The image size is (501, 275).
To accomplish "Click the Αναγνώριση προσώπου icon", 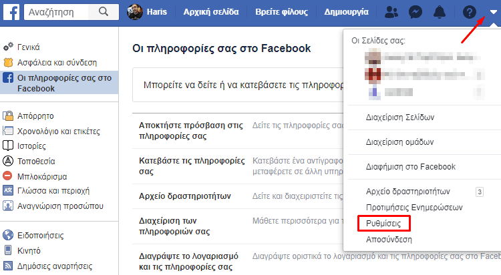I will click(8, 206).
